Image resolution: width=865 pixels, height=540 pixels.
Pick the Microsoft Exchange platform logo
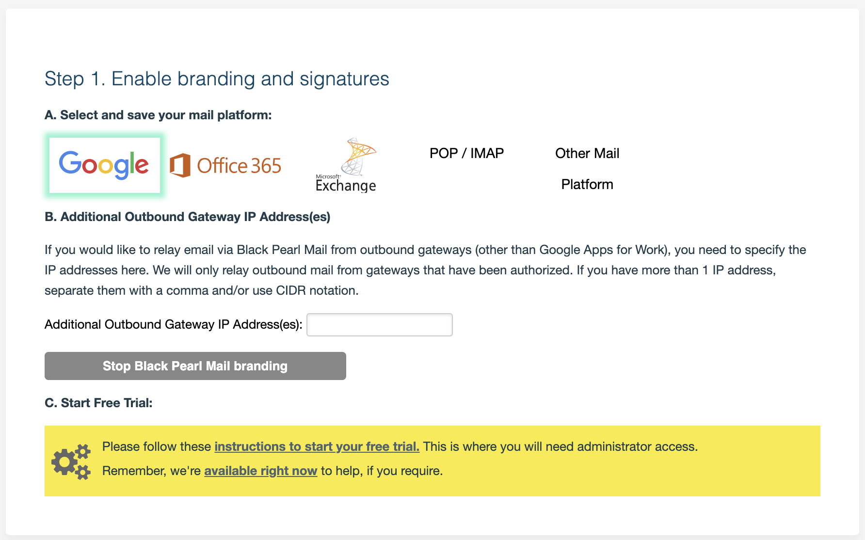346,165
